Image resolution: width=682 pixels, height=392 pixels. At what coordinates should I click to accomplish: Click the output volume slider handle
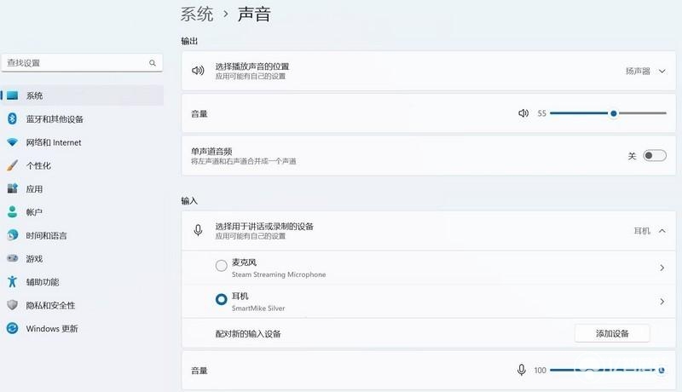(613, 113)
